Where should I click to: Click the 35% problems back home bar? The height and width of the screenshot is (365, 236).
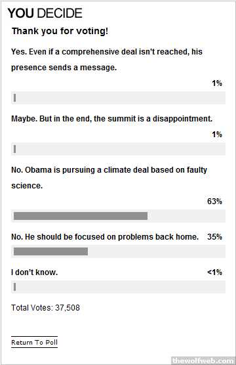[118, 251]
